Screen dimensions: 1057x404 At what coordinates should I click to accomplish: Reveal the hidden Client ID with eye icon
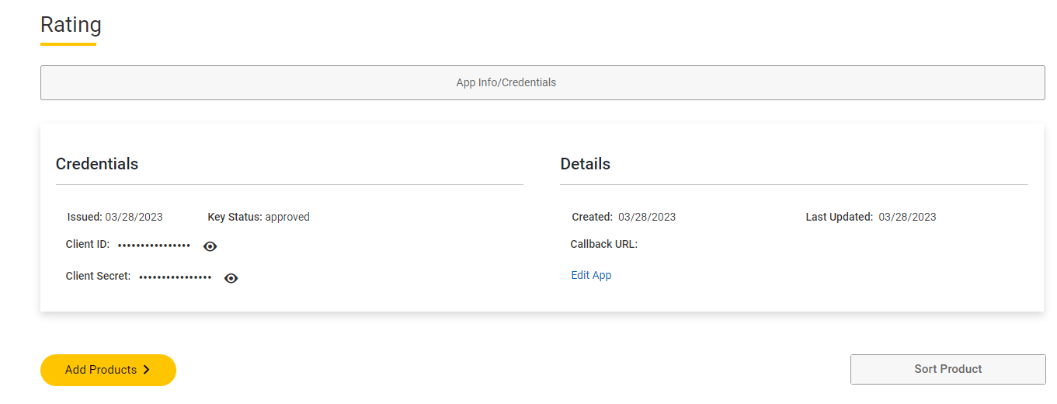pos(210,246)
